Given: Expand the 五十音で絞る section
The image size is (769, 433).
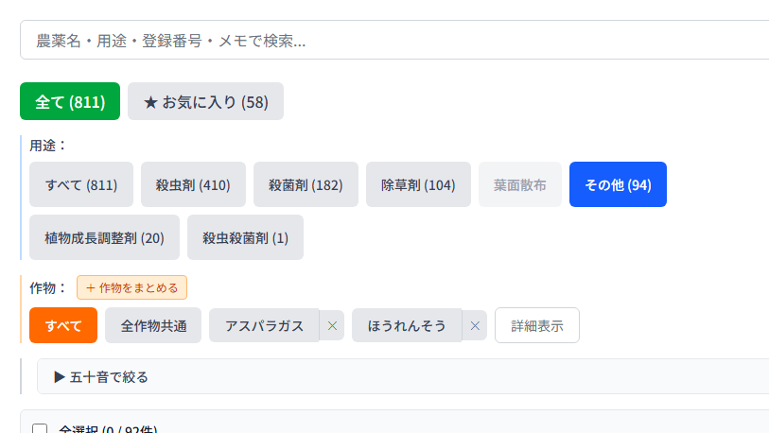Looking at the screenshot, I should pyautogui.click(x=102, y=376).
